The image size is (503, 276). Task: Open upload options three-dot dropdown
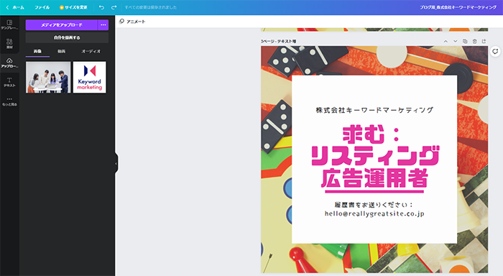[x=103, y=24]
